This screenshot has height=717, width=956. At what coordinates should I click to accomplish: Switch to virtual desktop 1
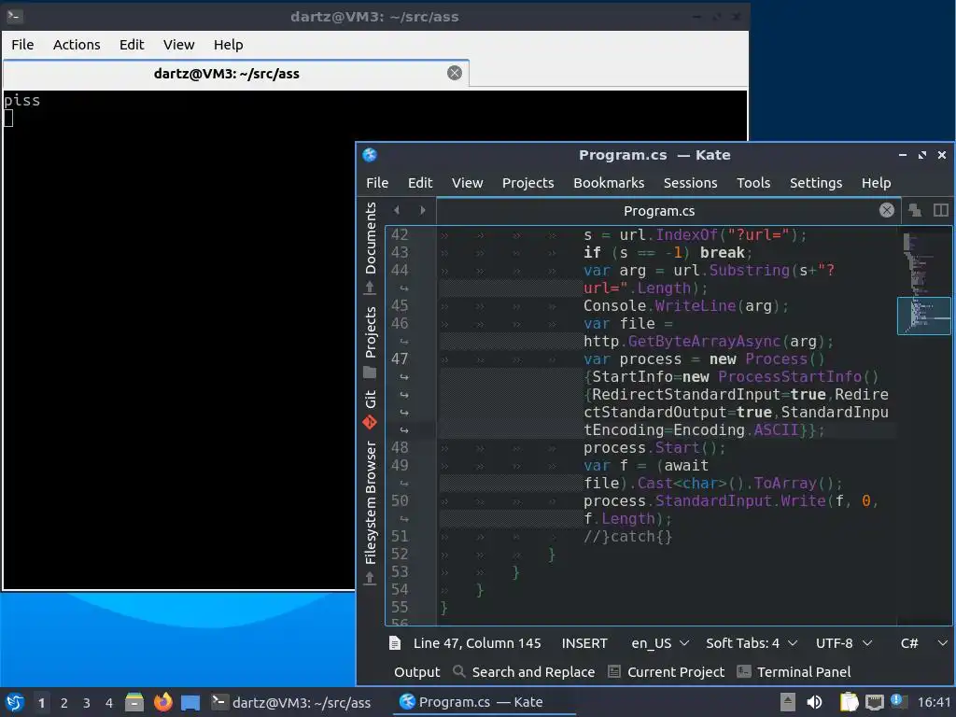[41, 703]
